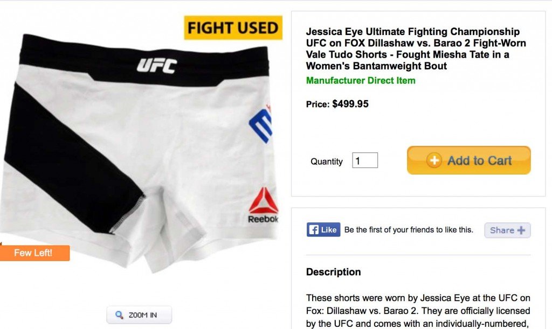Click the Manufacturer Direct Item link
Image resolution: width=552 pixels, height=329 pixels.
pyautogui.click(x=361, y=80)
